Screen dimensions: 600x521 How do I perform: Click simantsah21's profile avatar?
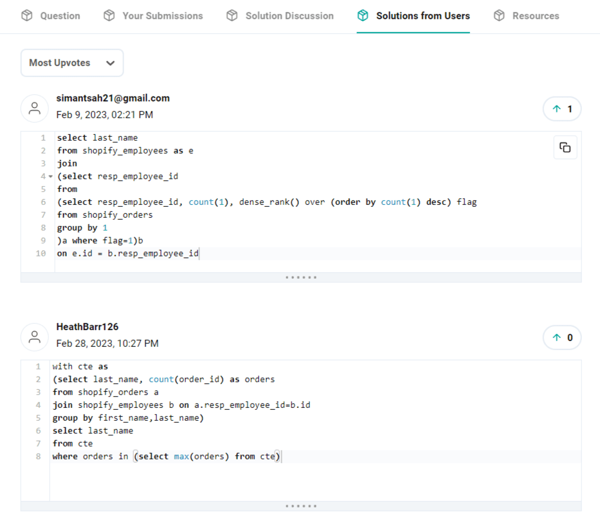point(35,108)
